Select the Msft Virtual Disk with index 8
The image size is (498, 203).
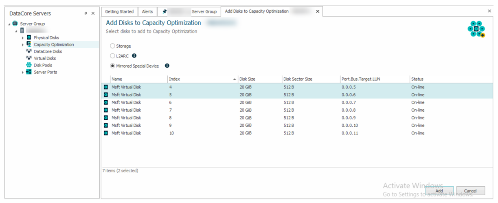126,118
